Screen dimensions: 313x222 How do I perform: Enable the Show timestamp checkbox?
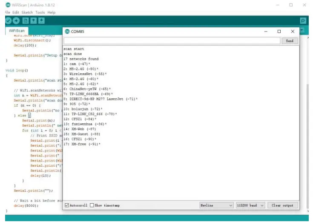[x=92, y=205]
